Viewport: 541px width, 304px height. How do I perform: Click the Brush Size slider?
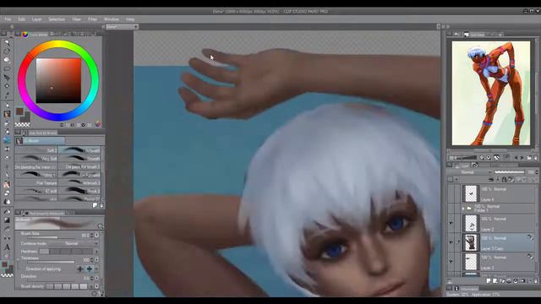coord(51,237)
